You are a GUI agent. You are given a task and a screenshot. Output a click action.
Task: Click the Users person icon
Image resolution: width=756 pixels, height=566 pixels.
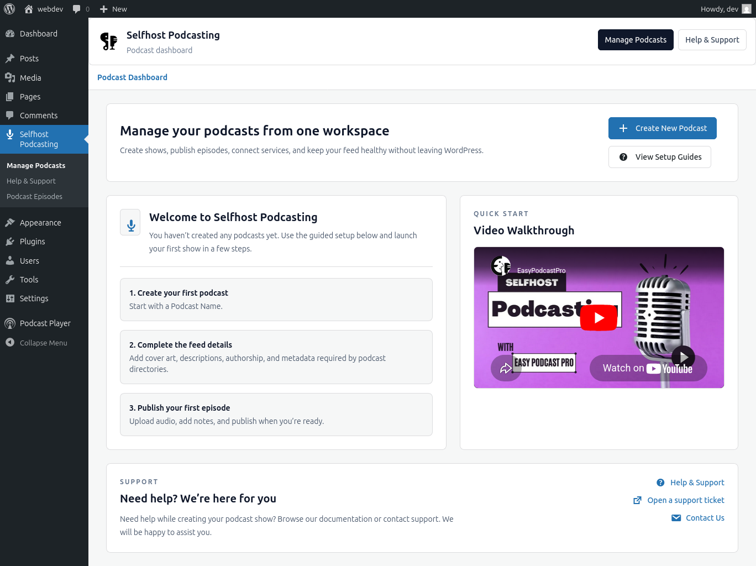tap(10, 261)
